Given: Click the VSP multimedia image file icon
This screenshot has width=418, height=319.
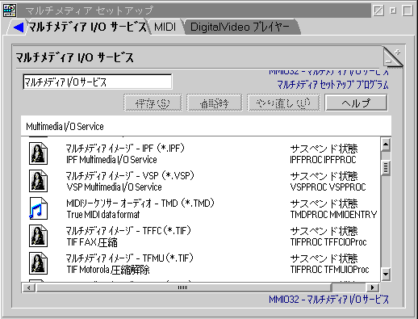Looking at the screenshot, I should 38,181.
